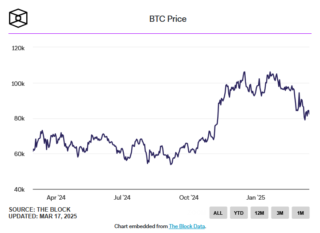320x233 pixels.
Task: Switch the chart to YTD range
Action: point(239,213)
